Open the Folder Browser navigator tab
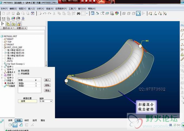Viewport: 184px width, 131px height. tap(8, 24)
